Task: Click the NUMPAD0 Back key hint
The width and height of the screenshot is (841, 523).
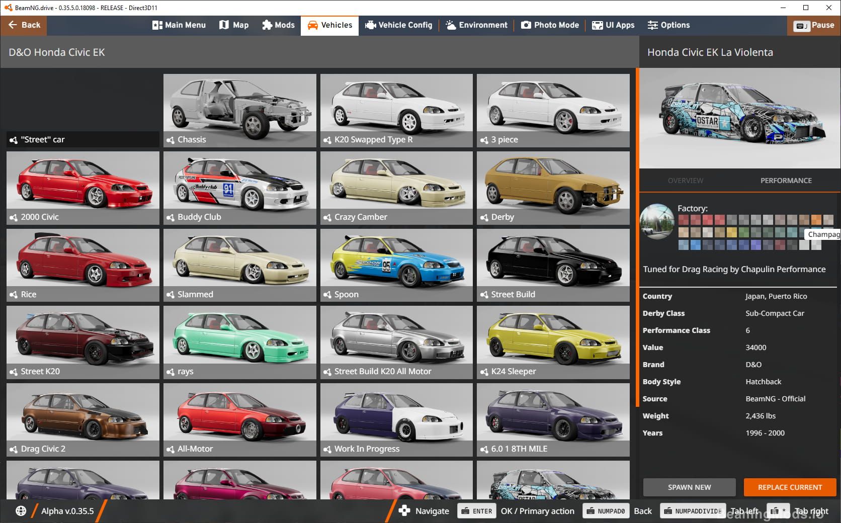Action: [606, 511]
